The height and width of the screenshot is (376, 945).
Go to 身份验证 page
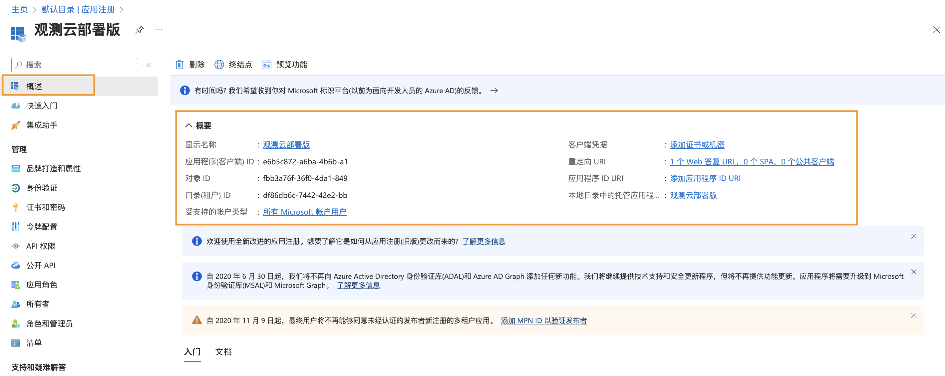pyautogui.click(x=41, y=188)
